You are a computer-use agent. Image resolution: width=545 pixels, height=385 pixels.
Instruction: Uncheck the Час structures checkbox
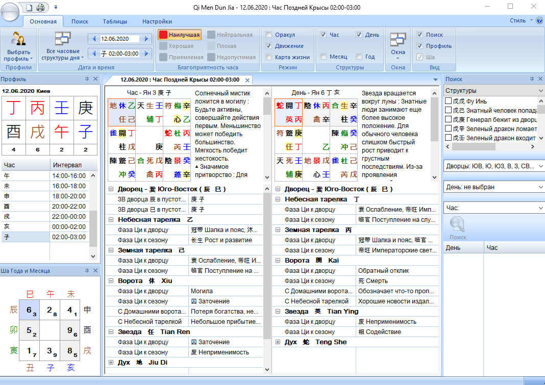click(x=323, y=34)
